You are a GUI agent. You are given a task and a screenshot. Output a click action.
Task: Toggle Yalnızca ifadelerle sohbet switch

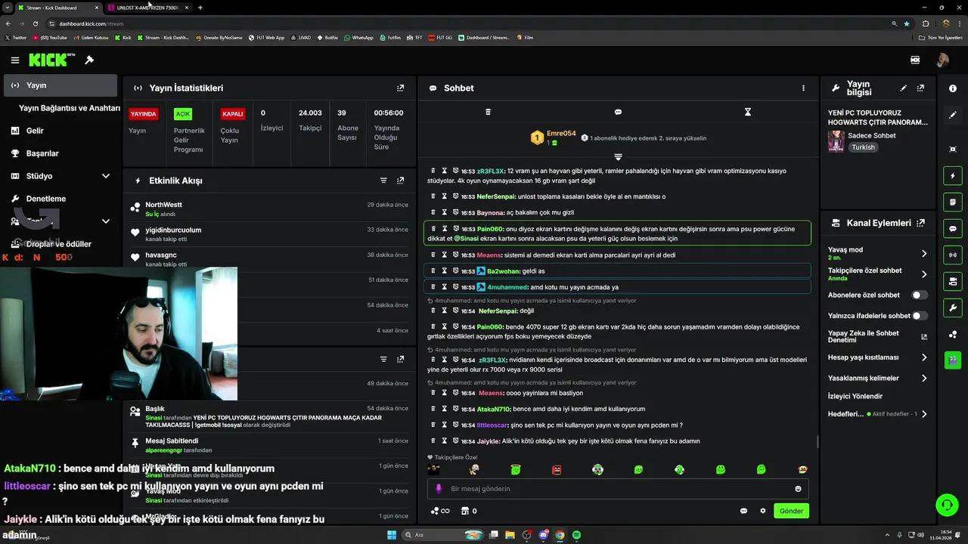pyautogui.click(x=920, y=316)
